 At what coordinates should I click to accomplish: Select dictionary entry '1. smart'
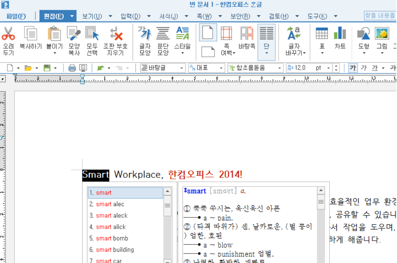coord(125,193)
